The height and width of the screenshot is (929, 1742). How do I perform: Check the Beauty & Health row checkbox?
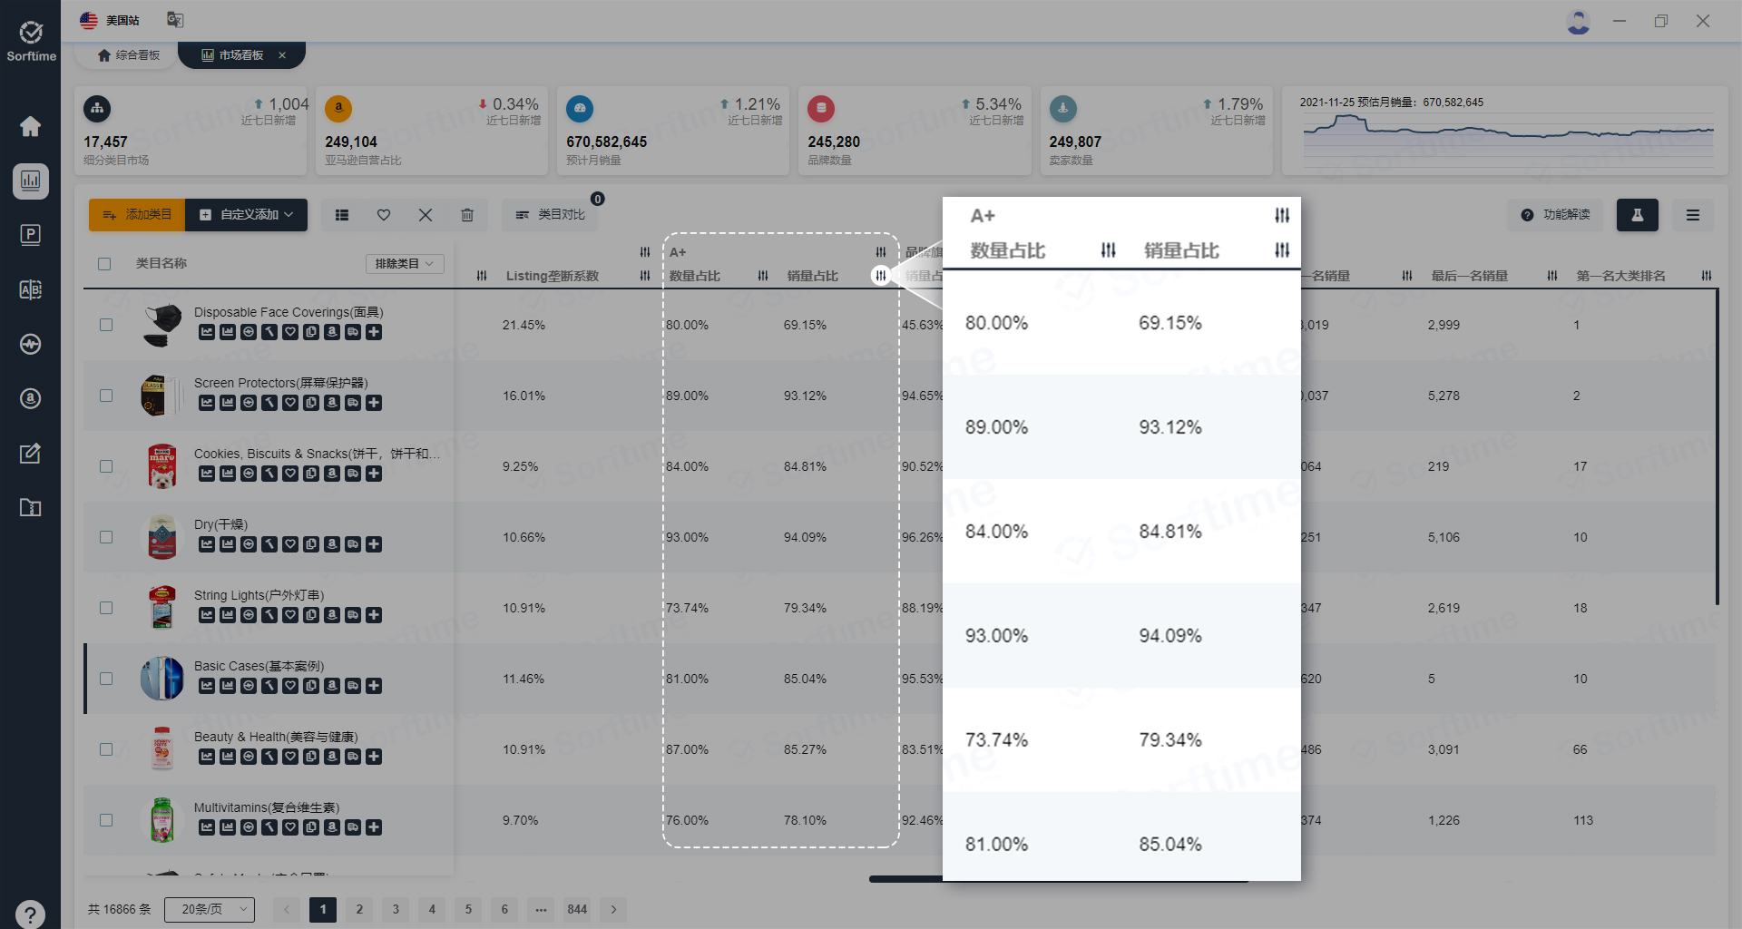[x=106, y=749]
